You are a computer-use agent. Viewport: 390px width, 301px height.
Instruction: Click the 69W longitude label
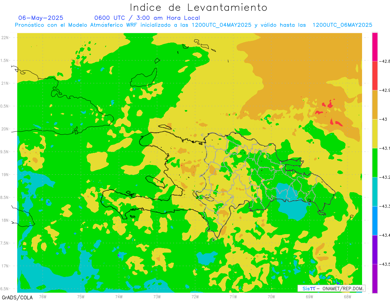point(309,296)
